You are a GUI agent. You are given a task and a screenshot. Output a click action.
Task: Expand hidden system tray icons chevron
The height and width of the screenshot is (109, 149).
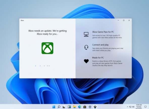(128, 107)
